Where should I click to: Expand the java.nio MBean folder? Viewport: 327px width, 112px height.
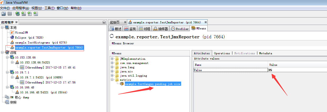click(112, 71)
